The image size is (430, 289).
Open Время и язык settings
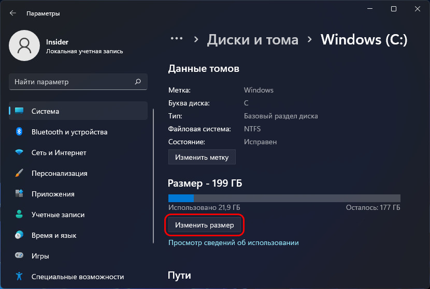coord(78,235)
